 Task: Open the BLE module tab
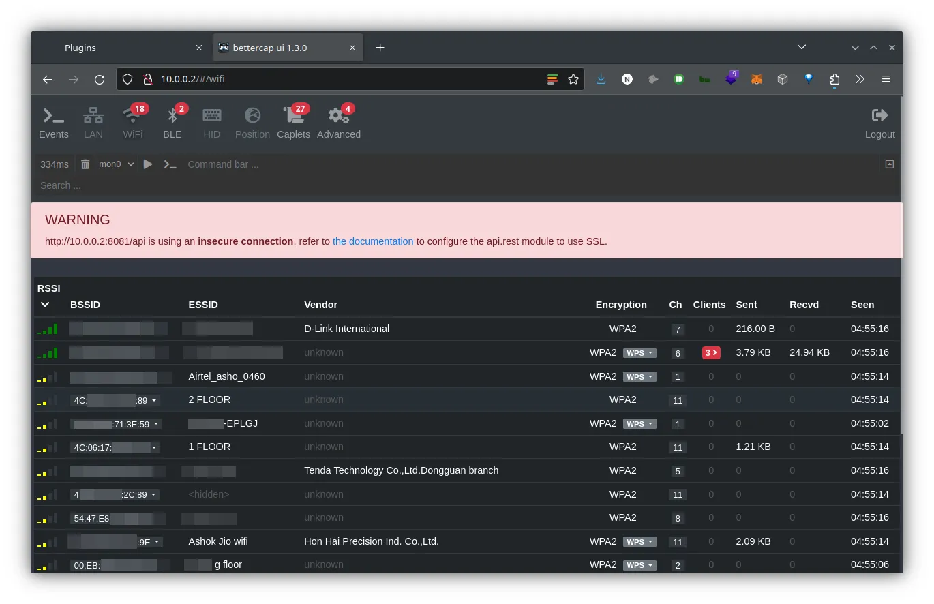tap(172, 123)
